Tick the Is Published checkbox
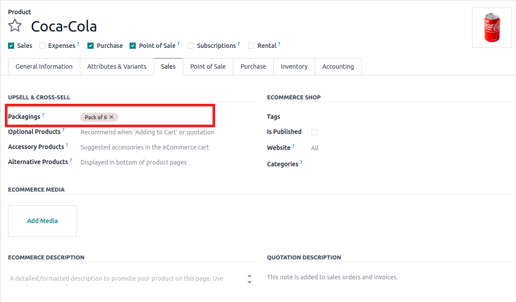This screenshot has width=516, height=302. (x=314, y=132)
